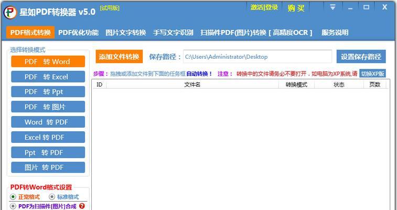Click the 购买 link
The height and width of the screenshot is (210, 397).
pyautogui.click(x=296, y=8)
